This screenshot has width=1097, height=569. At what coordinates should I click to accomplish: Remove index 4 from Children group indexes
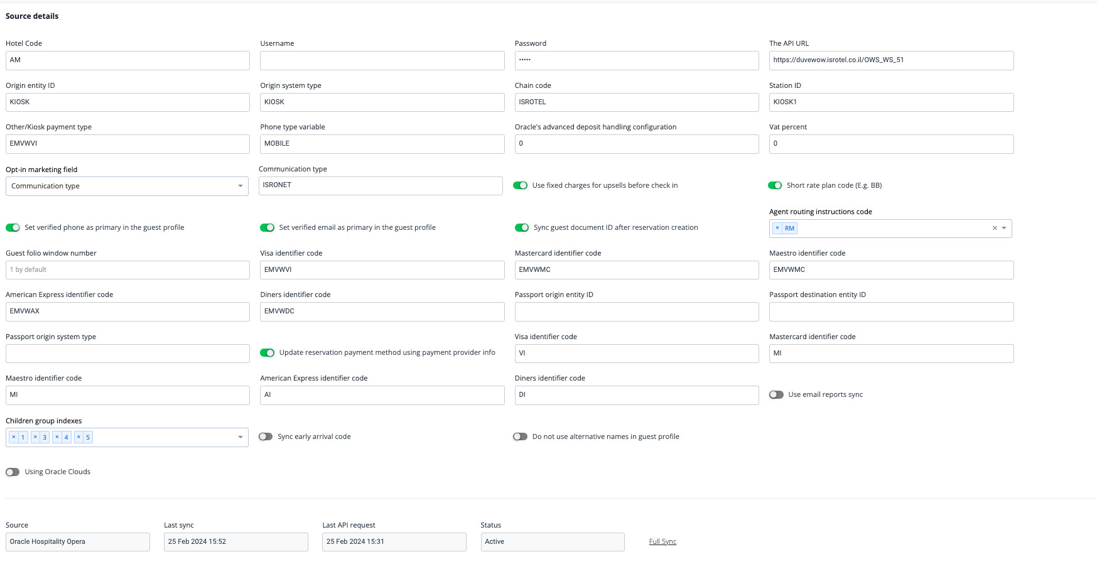pos(57,437)
